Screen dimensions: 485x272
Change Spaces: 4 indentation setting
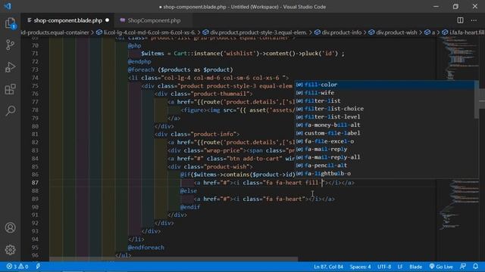click(x=361, y=267)
